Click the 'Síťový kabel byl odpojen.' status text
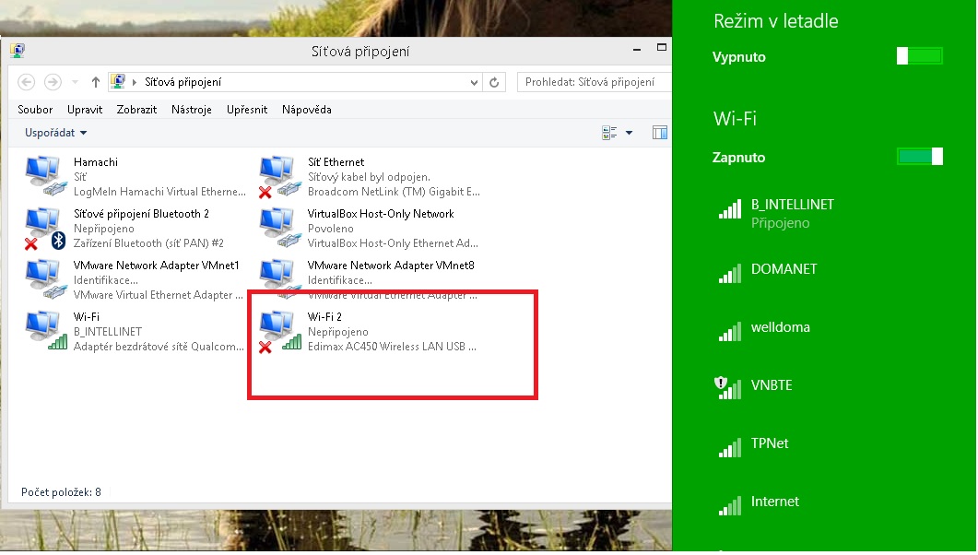 (x=369, y=177)
